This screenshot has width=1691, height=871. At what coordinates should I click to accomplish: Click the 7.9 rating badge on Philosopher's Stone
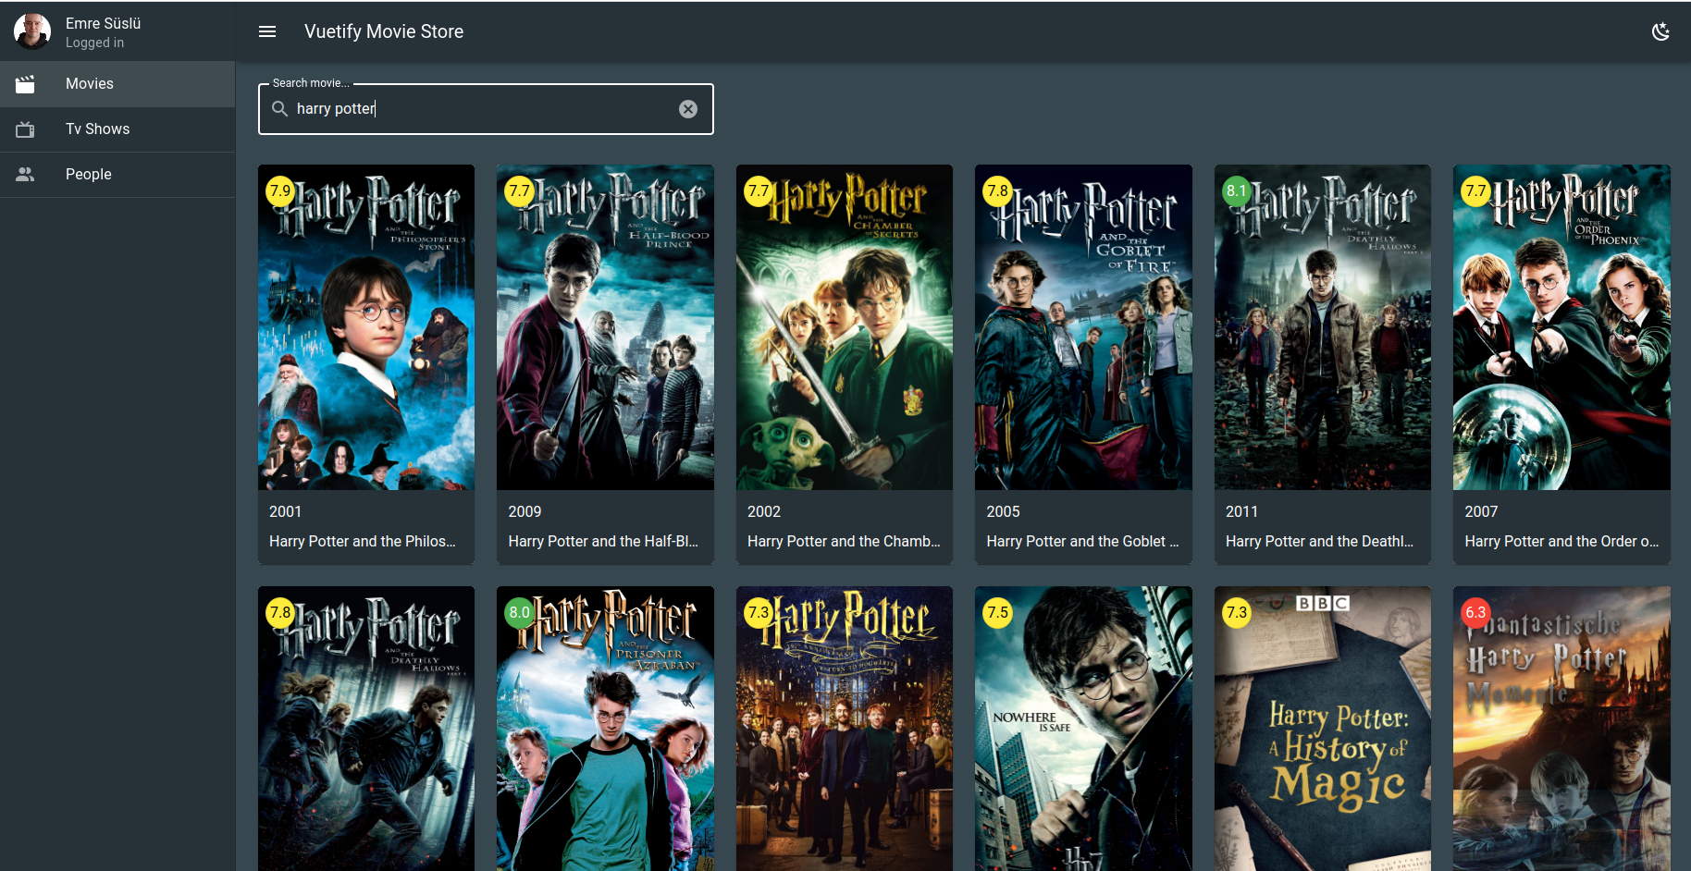(279, 191)
